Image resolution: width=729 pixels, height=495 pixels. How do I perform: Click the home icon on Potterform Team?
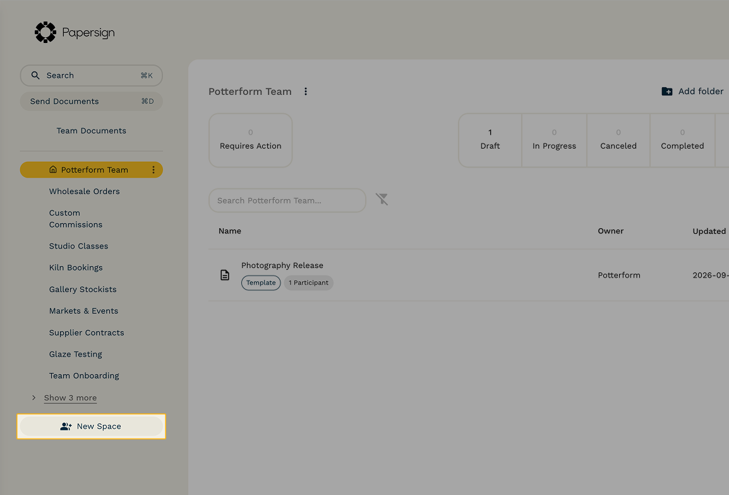53,170
